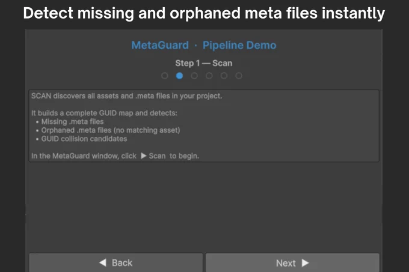Screen dimensions: 409x272
Task: Click the 'GUID collision candidates' bullet
Action: tap(81, 139)
